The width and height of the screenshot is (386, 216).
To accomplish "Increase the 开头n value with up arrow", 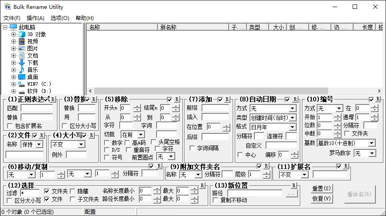I will tap(137, 106).
